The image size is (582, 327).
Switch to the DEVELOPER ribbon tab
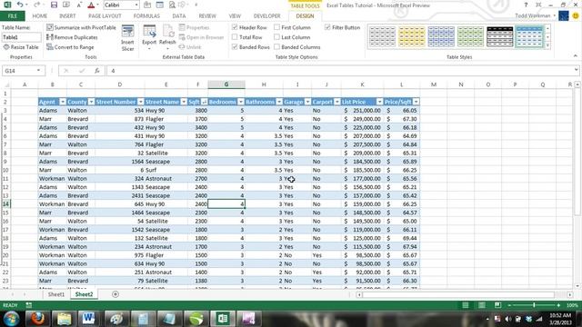tap(266, 16)
